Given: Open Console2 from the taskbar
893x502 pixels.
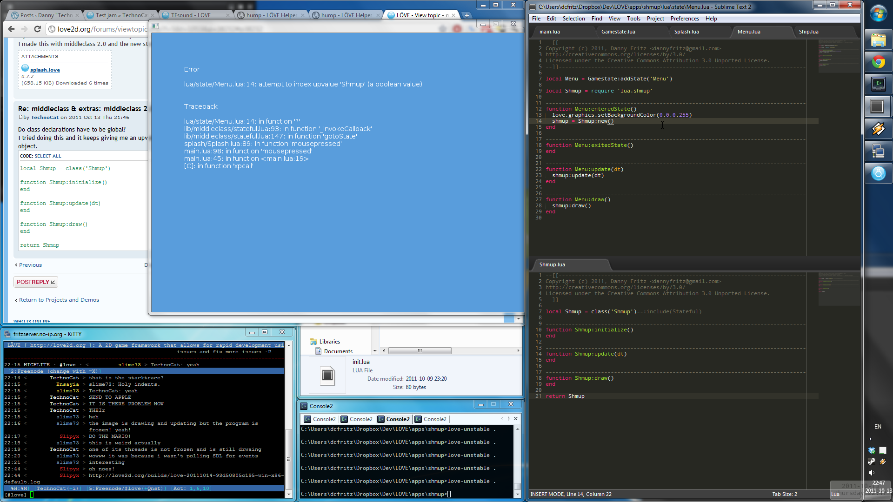Looking at the screenshot, I should click(x=878, y=84).
